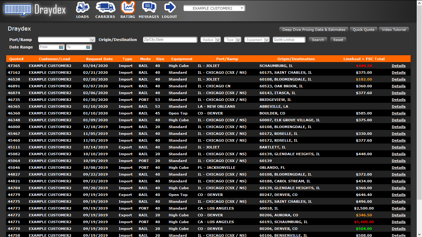The height and width of the screenshot is (237, 422).
Task: Open Details for quote 47365
Action: pos(399,66)
